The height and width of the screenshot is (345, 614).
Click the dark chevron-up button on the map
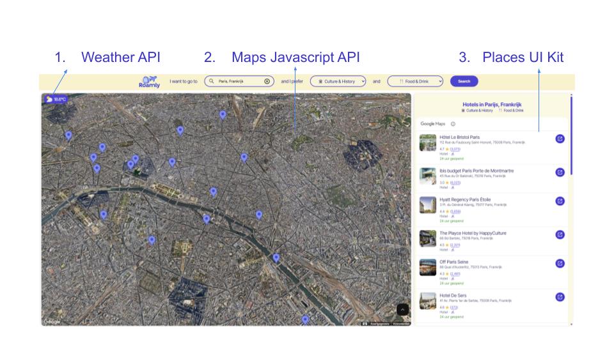[402, 309]
